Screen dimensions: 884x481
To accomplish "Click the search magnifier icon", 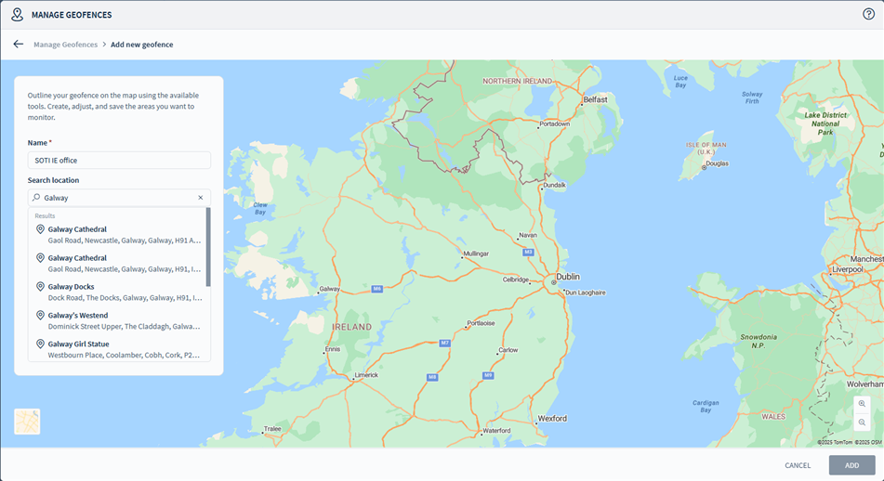I will [x=36, y=198].
